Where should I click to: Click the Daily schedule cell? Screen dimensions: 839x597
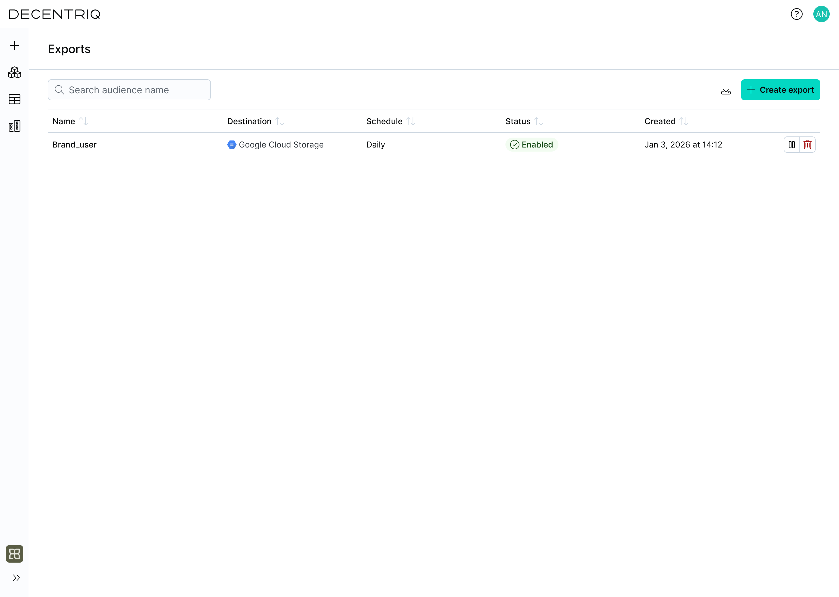coord(376,145)
